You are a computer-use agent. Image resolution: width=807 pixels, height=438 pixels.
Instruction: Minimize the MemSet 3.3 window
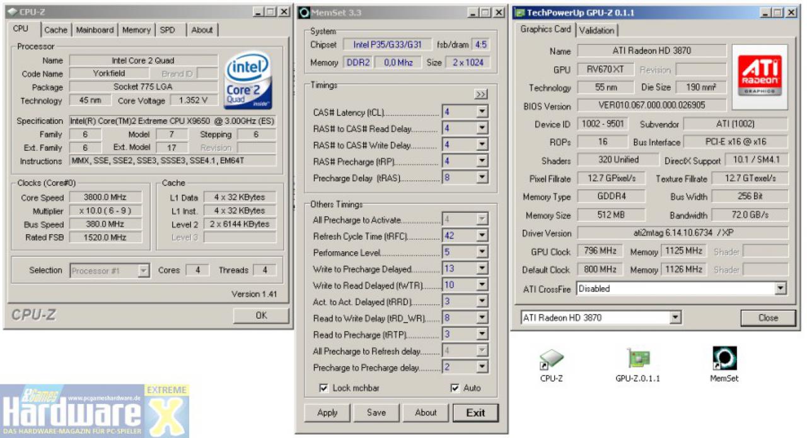click(473, 13)
